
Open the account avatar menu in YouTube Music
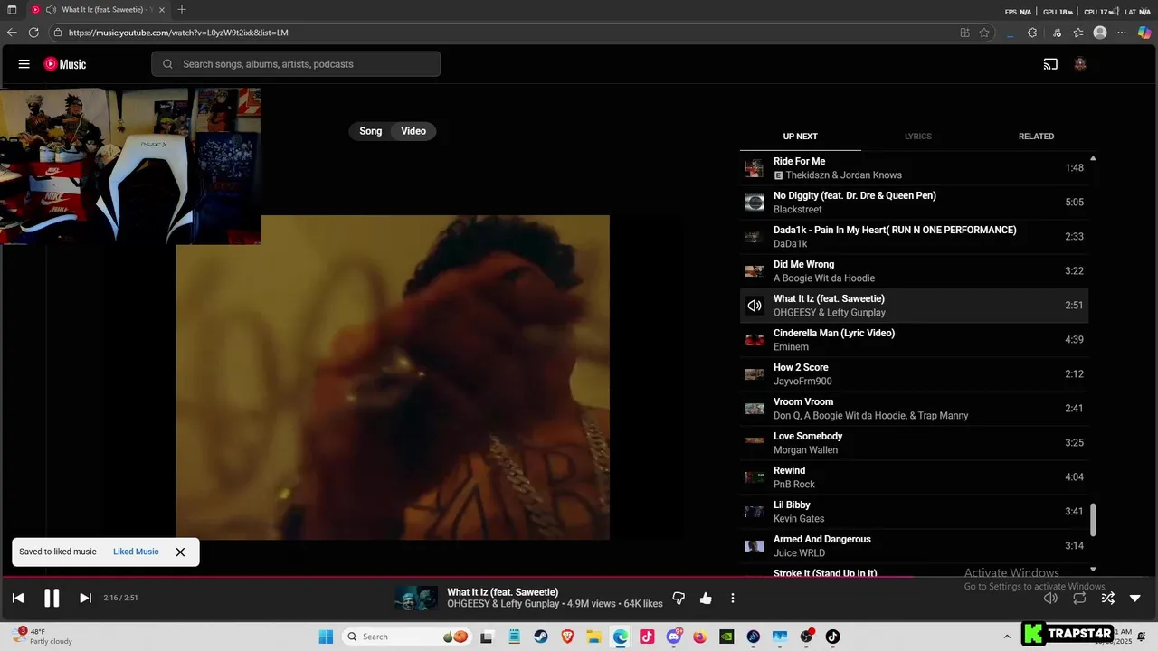point(1080,64)
